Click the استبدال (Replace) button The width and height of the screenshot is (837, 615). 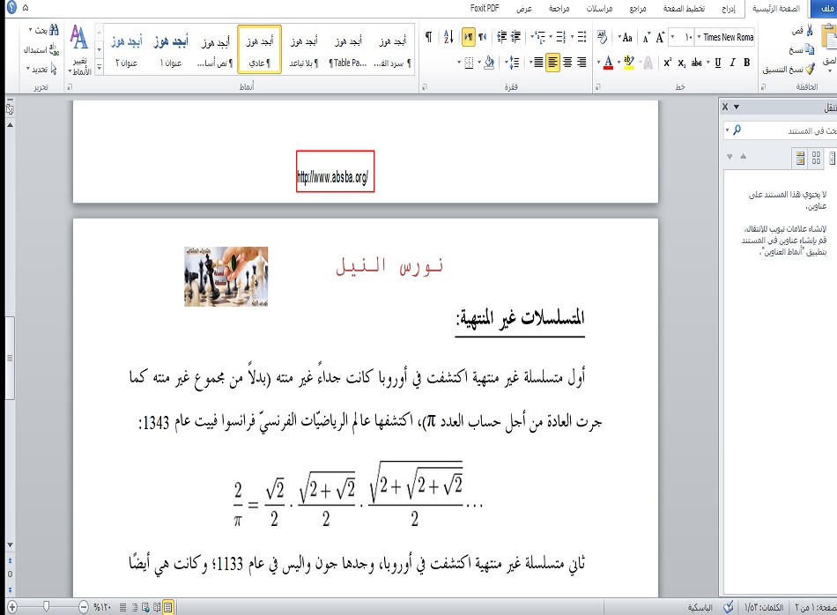[41, 49]
